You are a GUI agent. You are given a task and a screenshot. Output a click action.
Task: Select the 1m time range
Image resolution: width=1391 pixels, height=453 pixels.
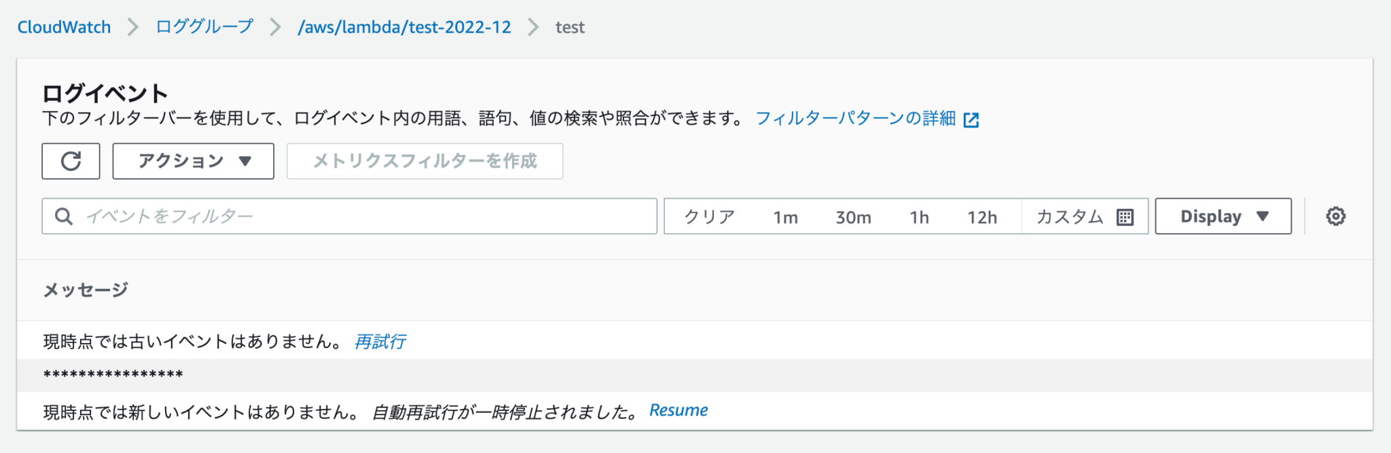coord(785,216)
